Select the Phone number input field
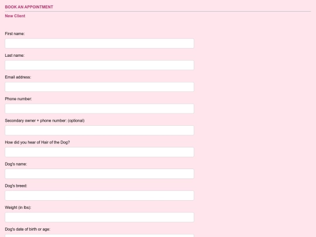The width and height of the screenshot is (316, 237). pos(99,109)
